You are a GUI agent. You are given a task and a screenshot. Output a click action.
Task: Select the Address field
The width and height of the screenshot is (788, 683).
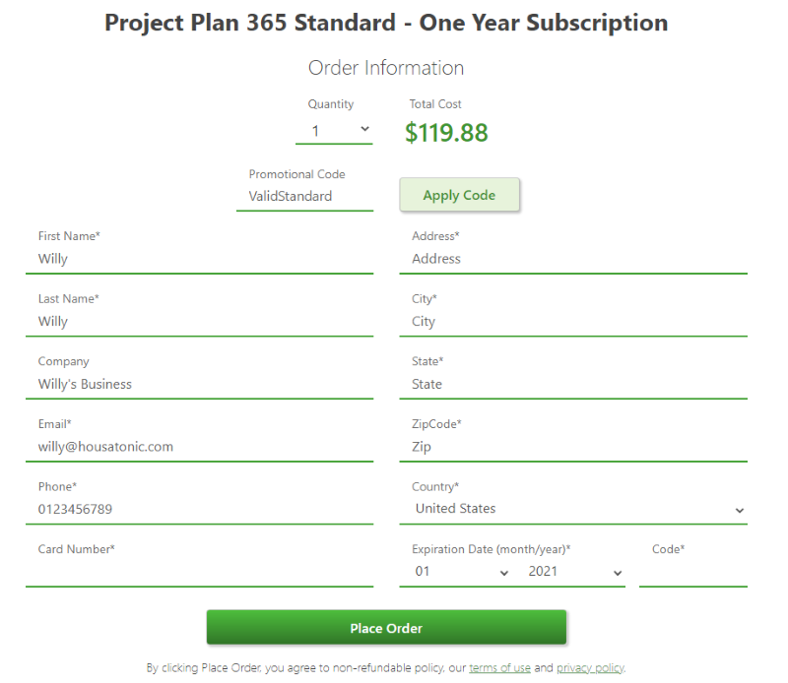573,259
